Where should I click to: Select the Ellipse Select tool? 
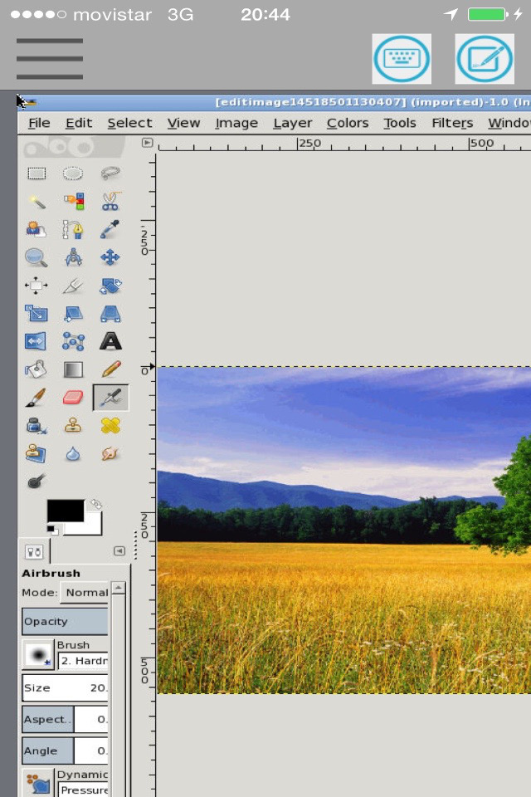click(73, 174)
